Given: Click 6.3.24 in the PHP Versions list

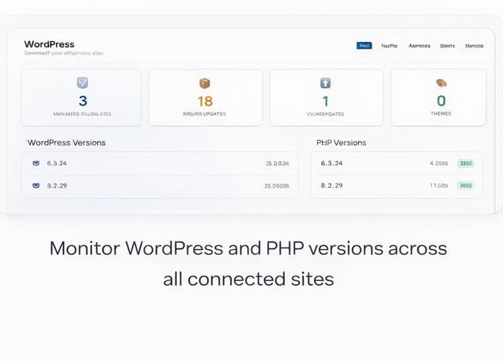Looking at the screenshot, I should (x=331, y=163).
